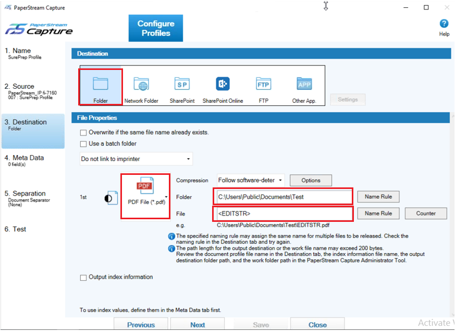The image size is (455, 332).
Task: Click the greyed Save button
Action: coord(261,325)
